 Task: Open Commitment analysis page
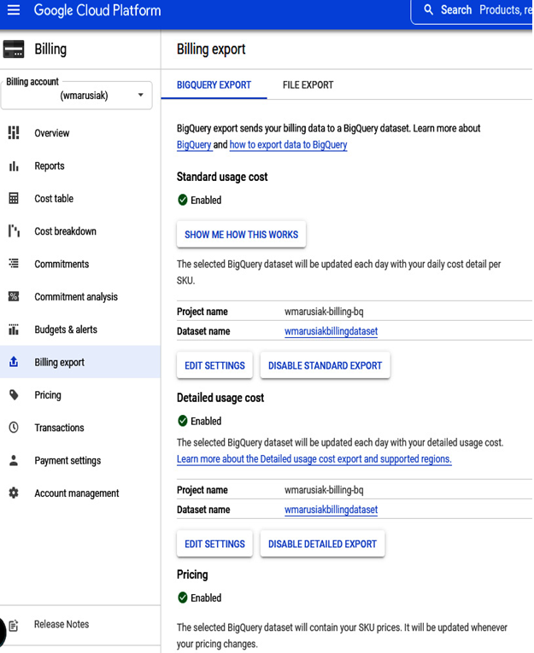tap(80, 296)
